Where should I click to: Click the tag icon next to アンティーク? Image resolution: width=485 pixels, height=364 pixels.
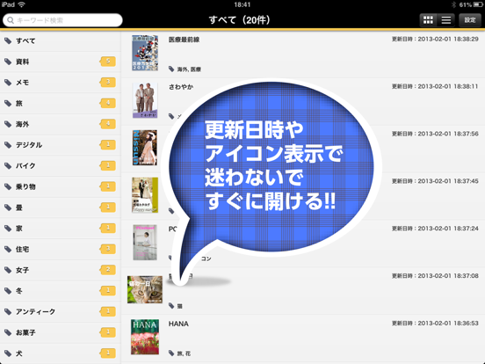(8, 312)
